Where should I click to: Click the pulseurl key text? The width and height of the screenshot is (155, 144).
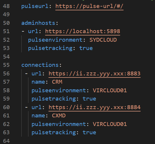pos(35,7)
